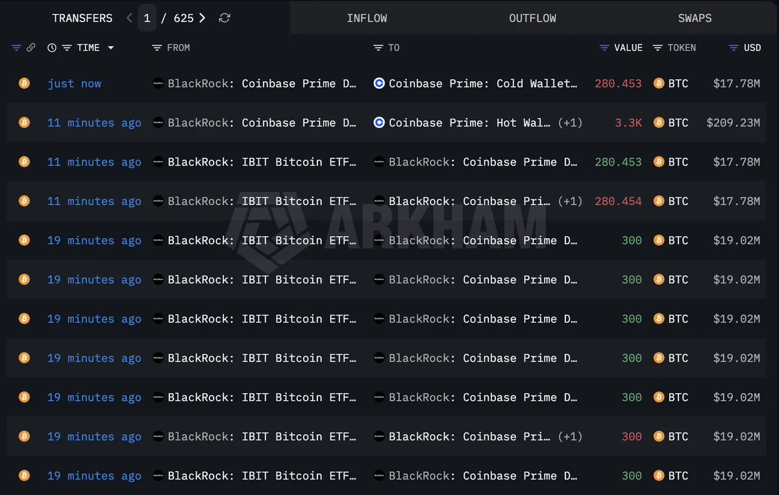
Task: Switch to the OUTFLOW tab
Action: (x=532, y=18)
